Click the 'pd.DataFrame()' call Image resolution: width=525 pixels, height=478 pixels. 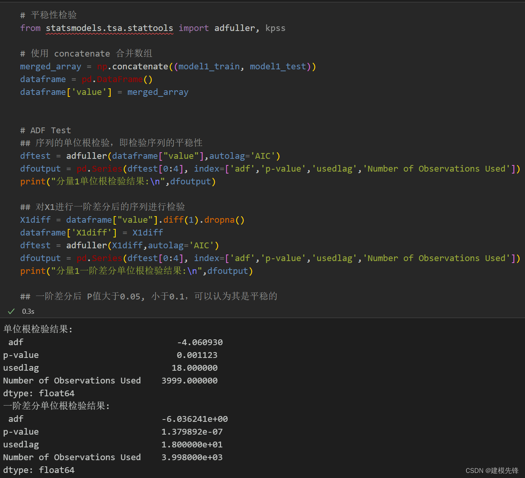click(117, 79)
